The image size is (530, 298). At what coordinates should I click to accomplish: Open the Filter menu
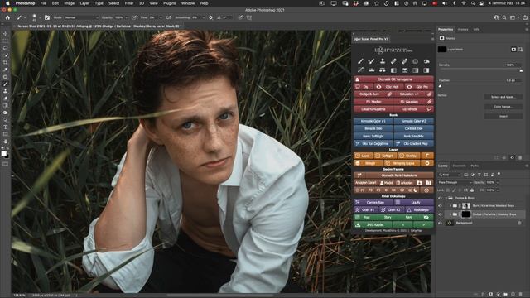[x=129, y=3]
